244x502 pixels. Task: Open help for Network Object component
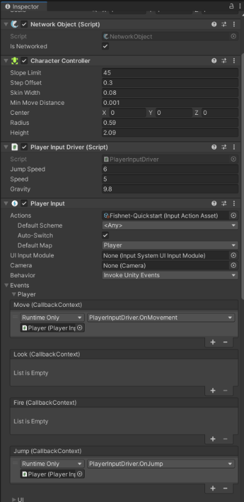point(214,24)
